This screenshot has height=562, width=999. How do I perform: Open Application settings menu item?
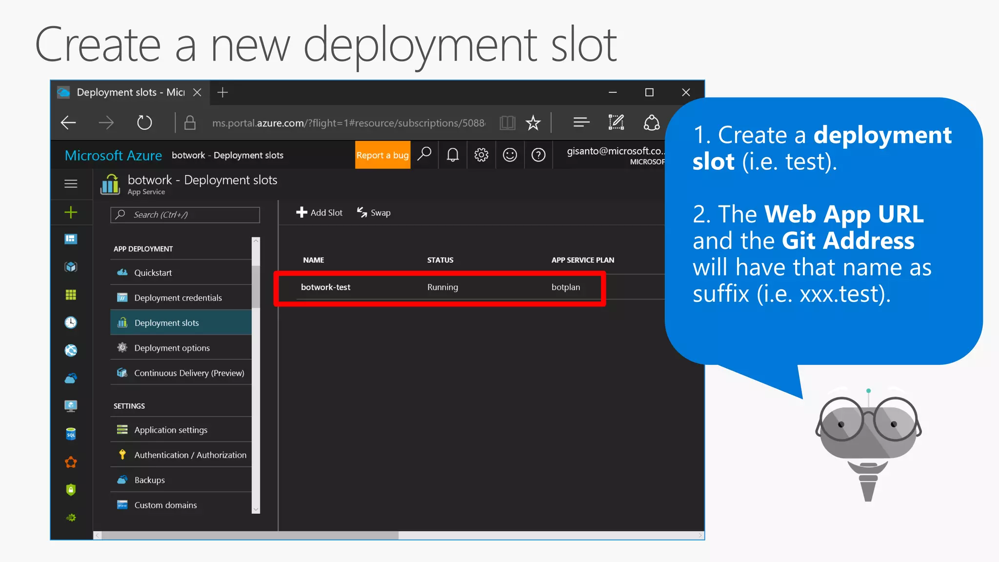[171, 430]
